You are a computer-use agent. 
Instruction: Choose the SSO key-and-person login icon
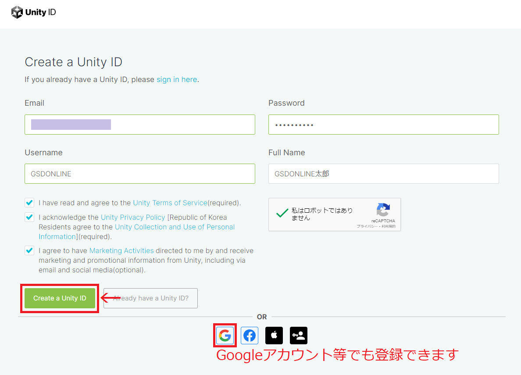click(299, 336)
